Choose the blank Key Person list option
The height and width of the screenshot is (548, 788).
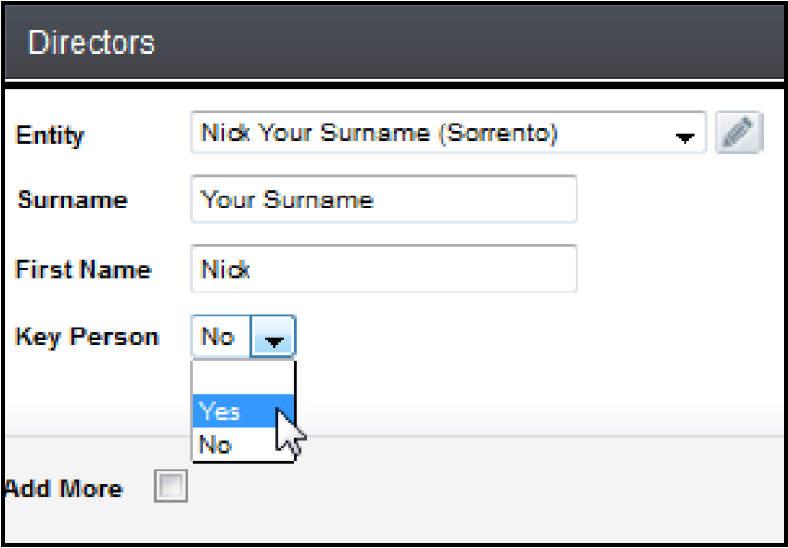coord(242,378)
